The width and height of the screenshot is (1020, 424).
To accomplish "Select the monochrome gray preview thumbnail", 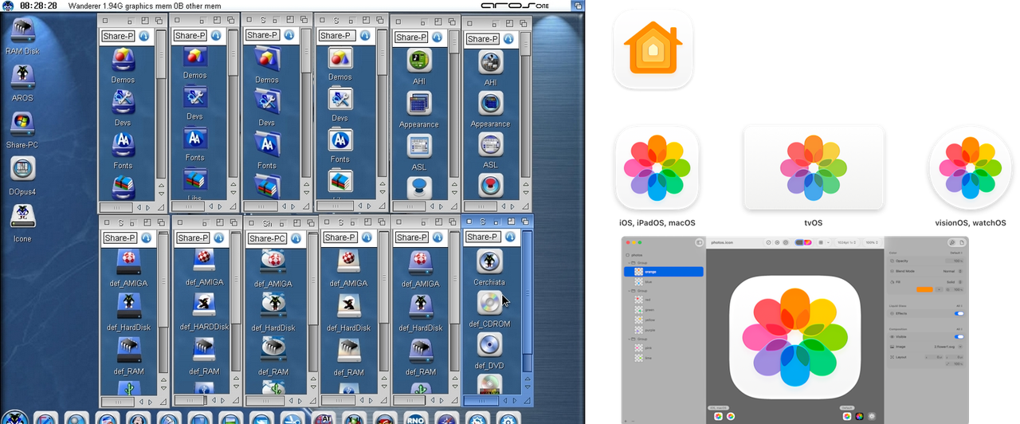I will tap(871, 416).
